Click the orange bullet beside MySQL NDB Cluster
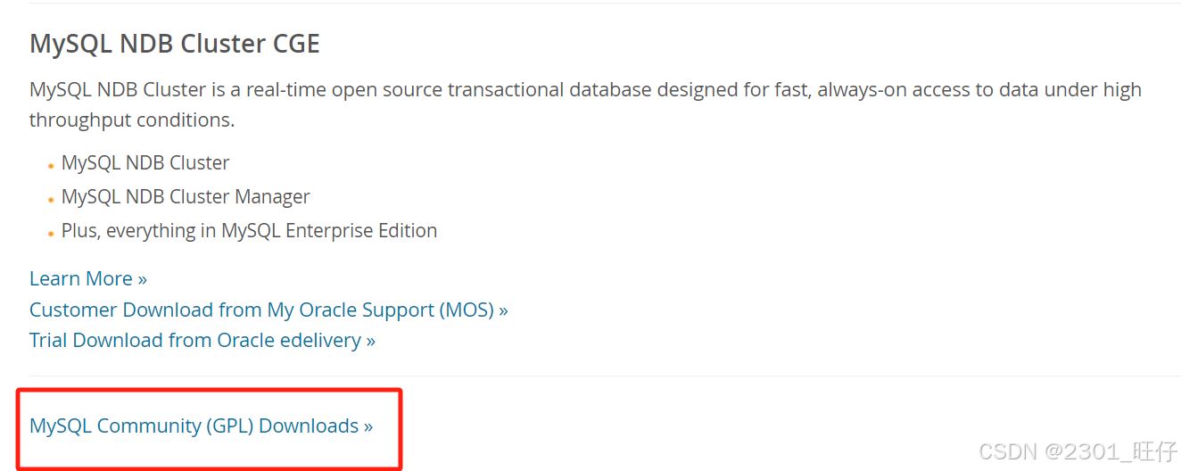 [52, 166]
